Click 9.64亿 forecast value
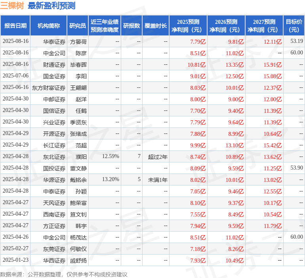 [x=236, y=122]
